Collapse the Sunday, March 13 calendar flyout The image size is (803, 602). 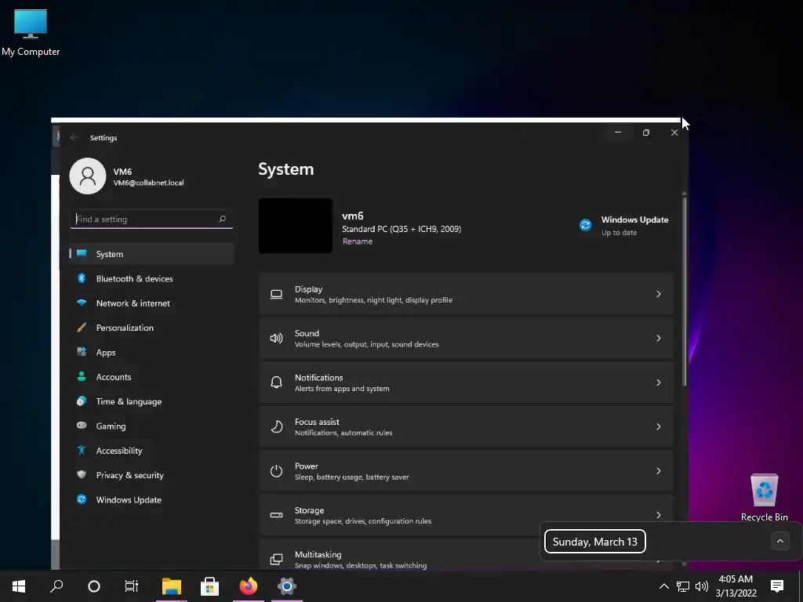click(780, 541)
